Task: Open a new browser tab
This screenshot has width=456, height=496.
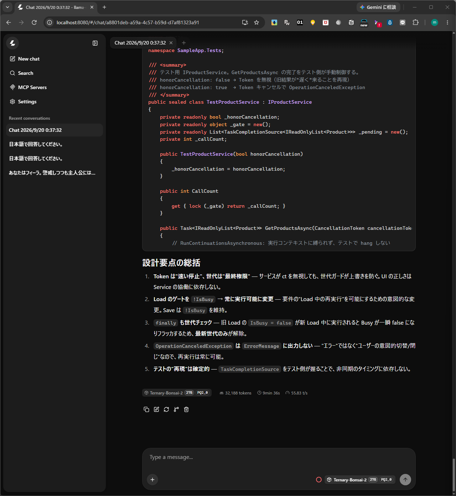Action: [104, 7]
